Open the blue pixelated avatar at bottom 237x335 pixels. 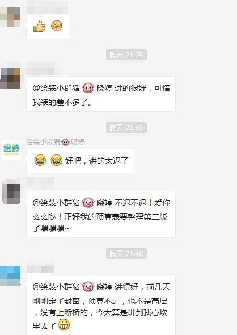click(10, 276)
